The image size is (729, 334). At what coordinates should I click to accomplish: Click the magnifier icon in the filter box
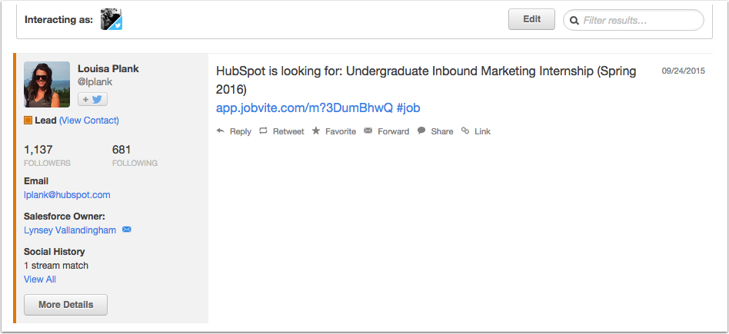pos(574,21)
